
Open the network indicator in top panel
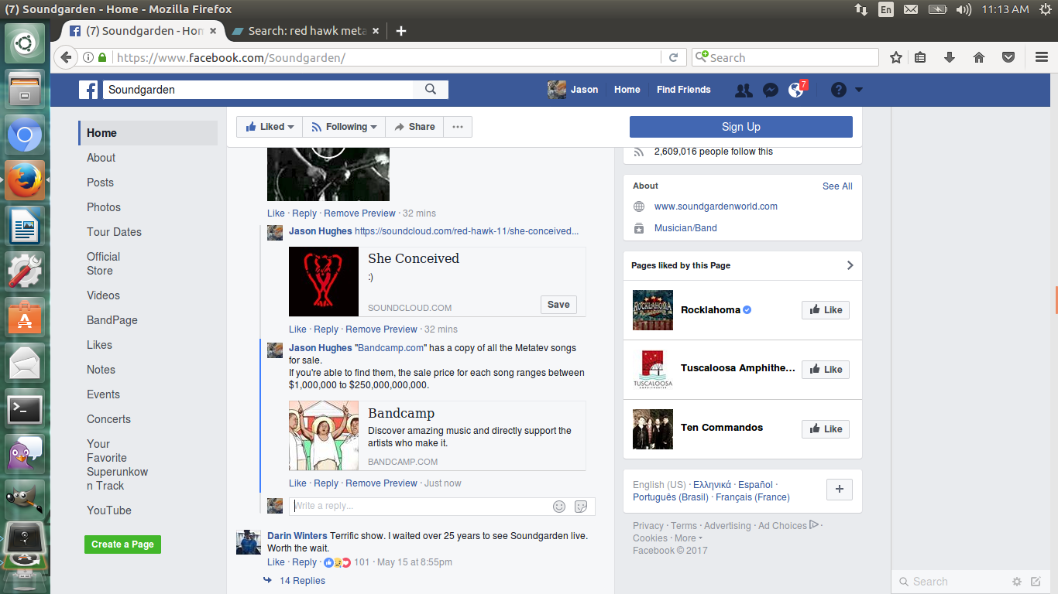[x=861, y=9]
